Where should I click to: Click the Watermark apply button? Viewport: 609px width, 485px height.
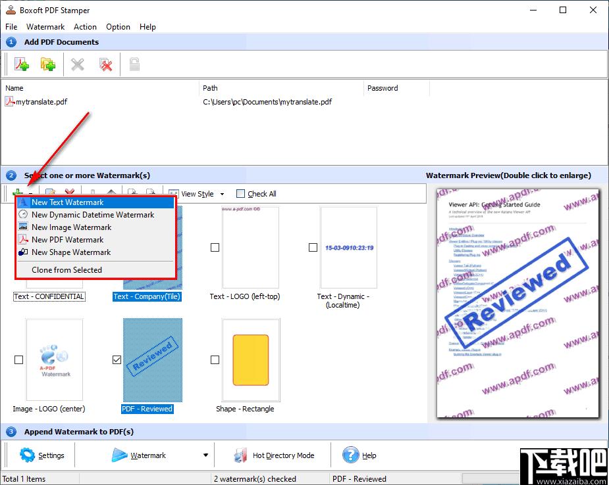(140, 455)
